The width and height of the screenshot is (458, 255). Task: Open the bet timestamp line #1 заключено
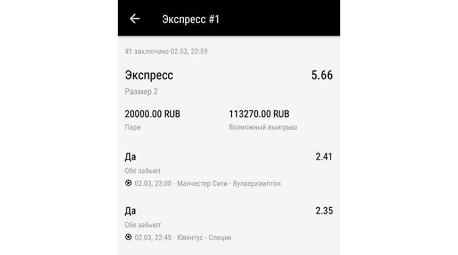tap(166, 52)
